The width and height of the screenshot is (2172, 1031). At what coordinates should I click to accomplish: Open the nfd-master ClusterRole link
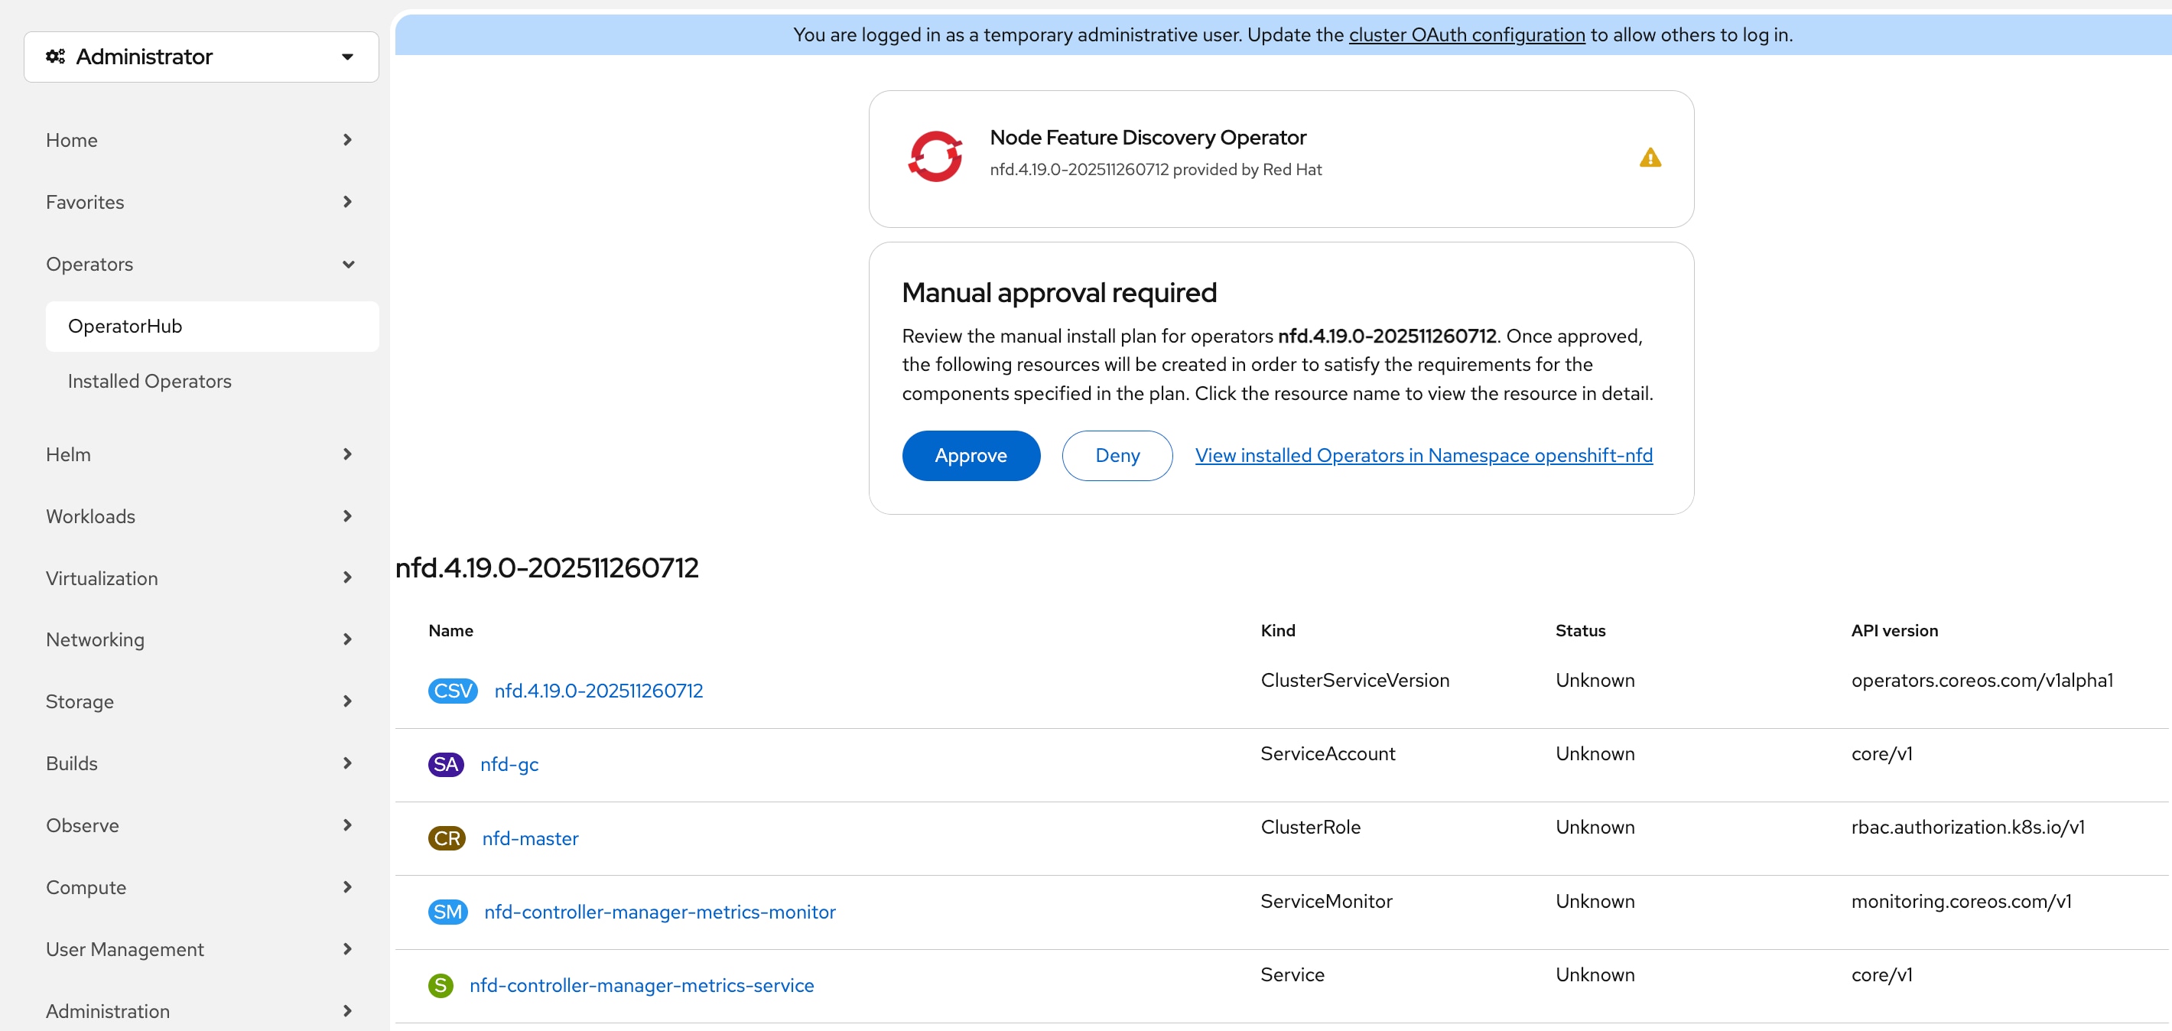point(530,838)
